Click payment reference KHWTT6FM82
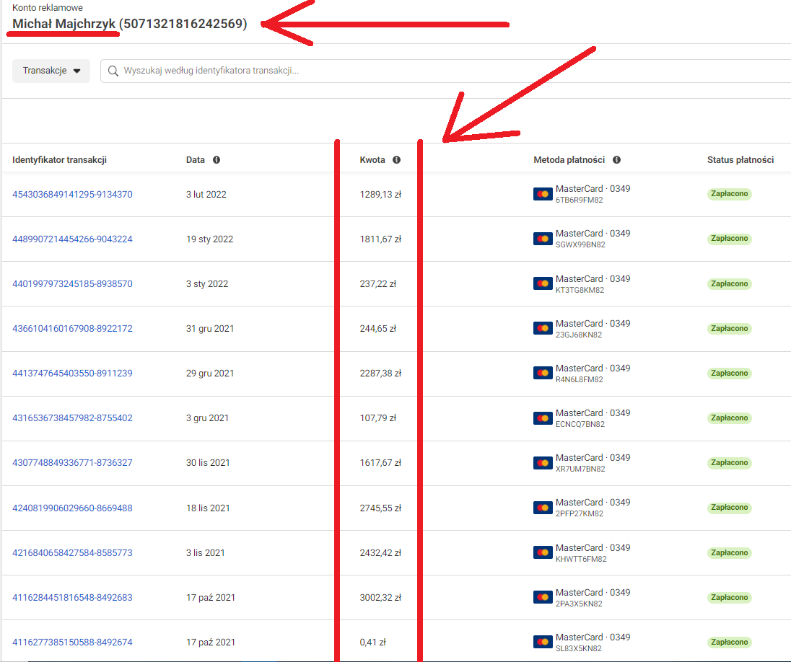Image resolution: width=791 pixels, height=662 pixels. (x=581, y=559)
